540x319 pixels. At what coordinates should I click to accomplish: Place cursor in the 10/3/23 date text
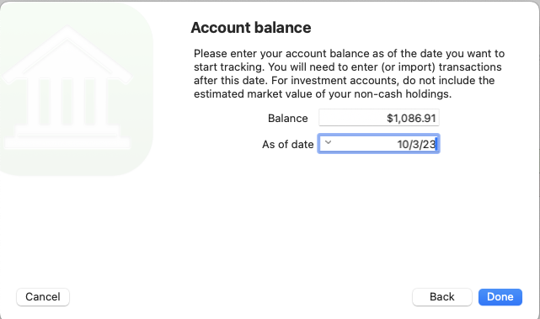(416, 144)
